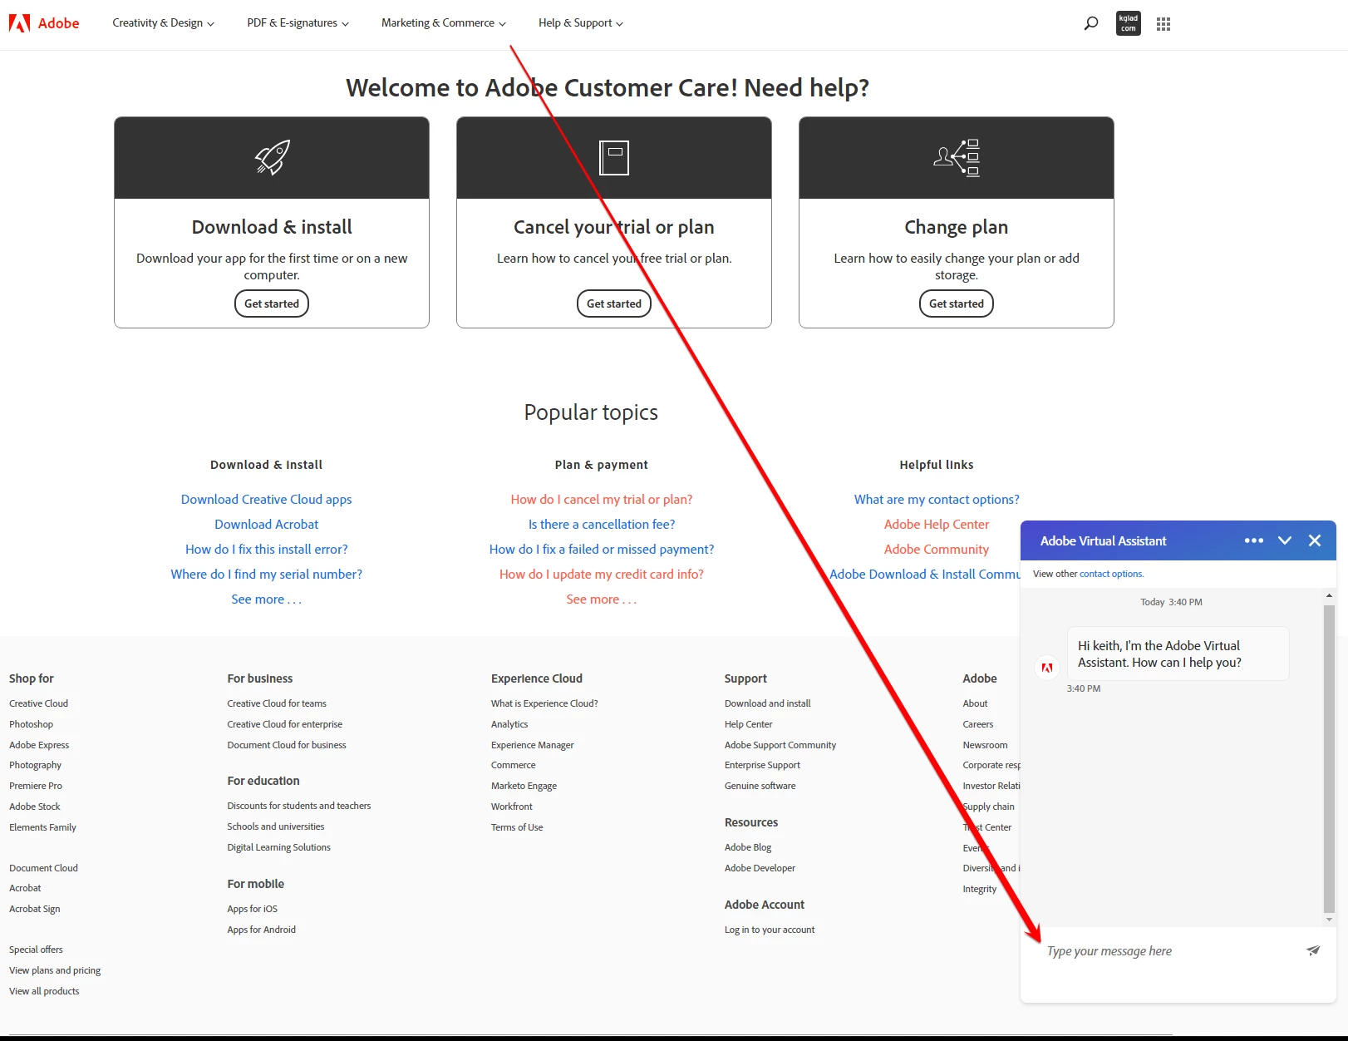Open the Marketo Engage footer link
Screen dimensions: 1348x1041
[524, 786]
